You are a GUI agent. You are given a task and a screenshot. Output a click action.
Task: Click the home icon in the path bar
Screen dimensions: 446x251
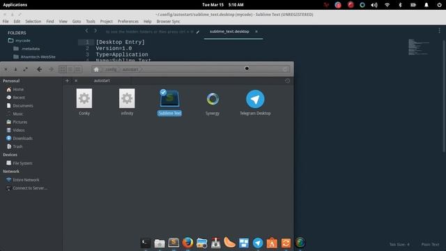pos(96,70)
